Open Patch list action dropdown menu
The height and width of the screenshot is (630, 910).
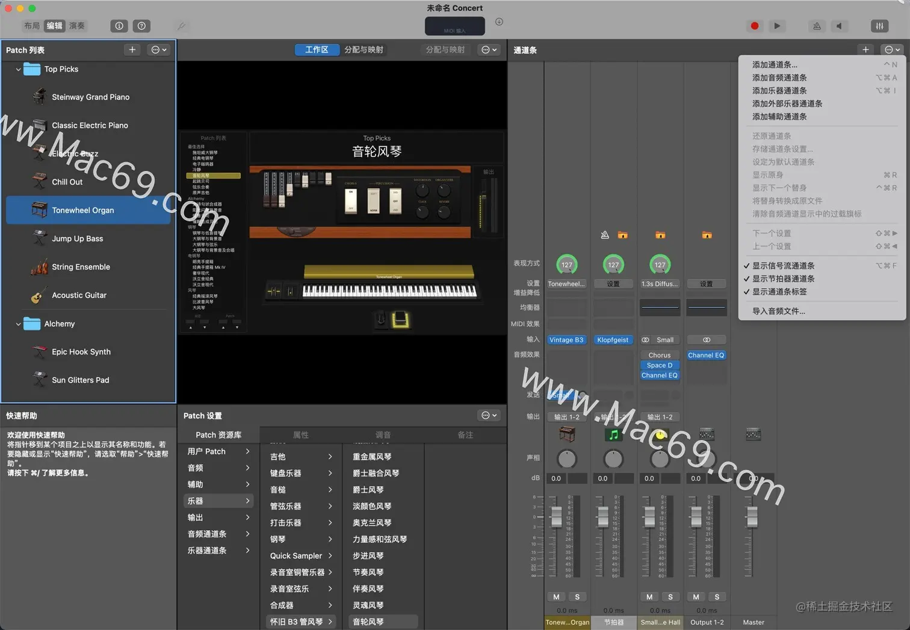[x=159, y=50]
